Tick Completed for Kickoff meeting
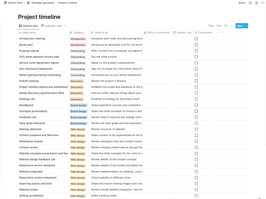This screenshot has width=266, height=199. click(x=196, y=81)
